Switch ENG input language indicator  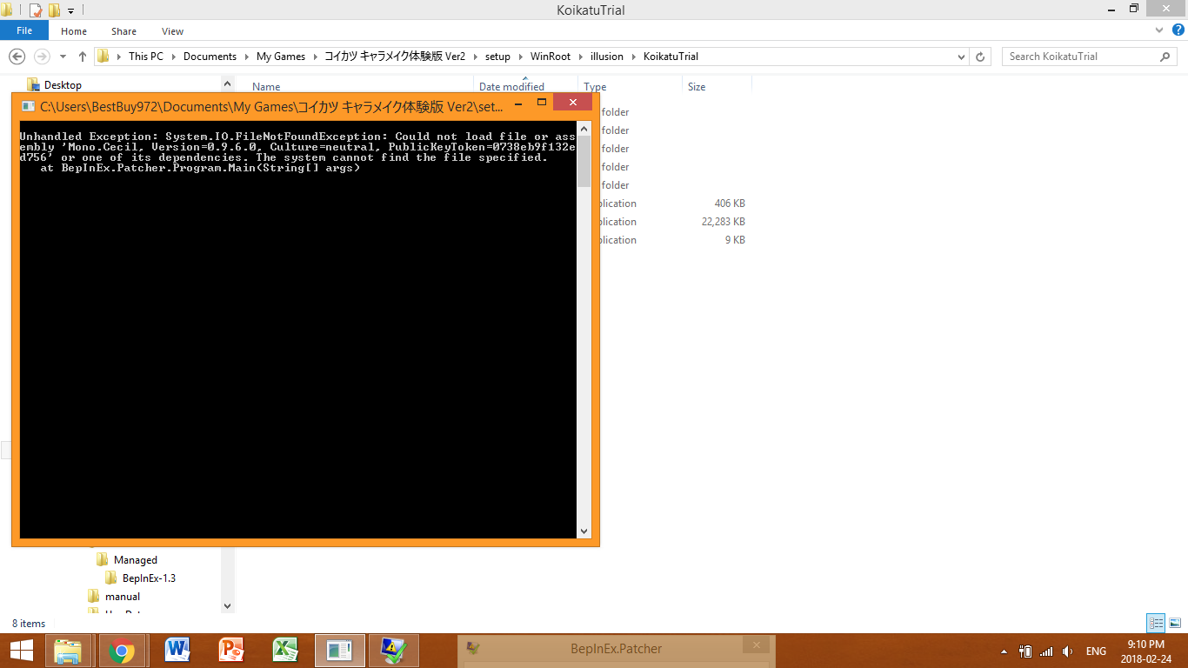pos(1096,651)
